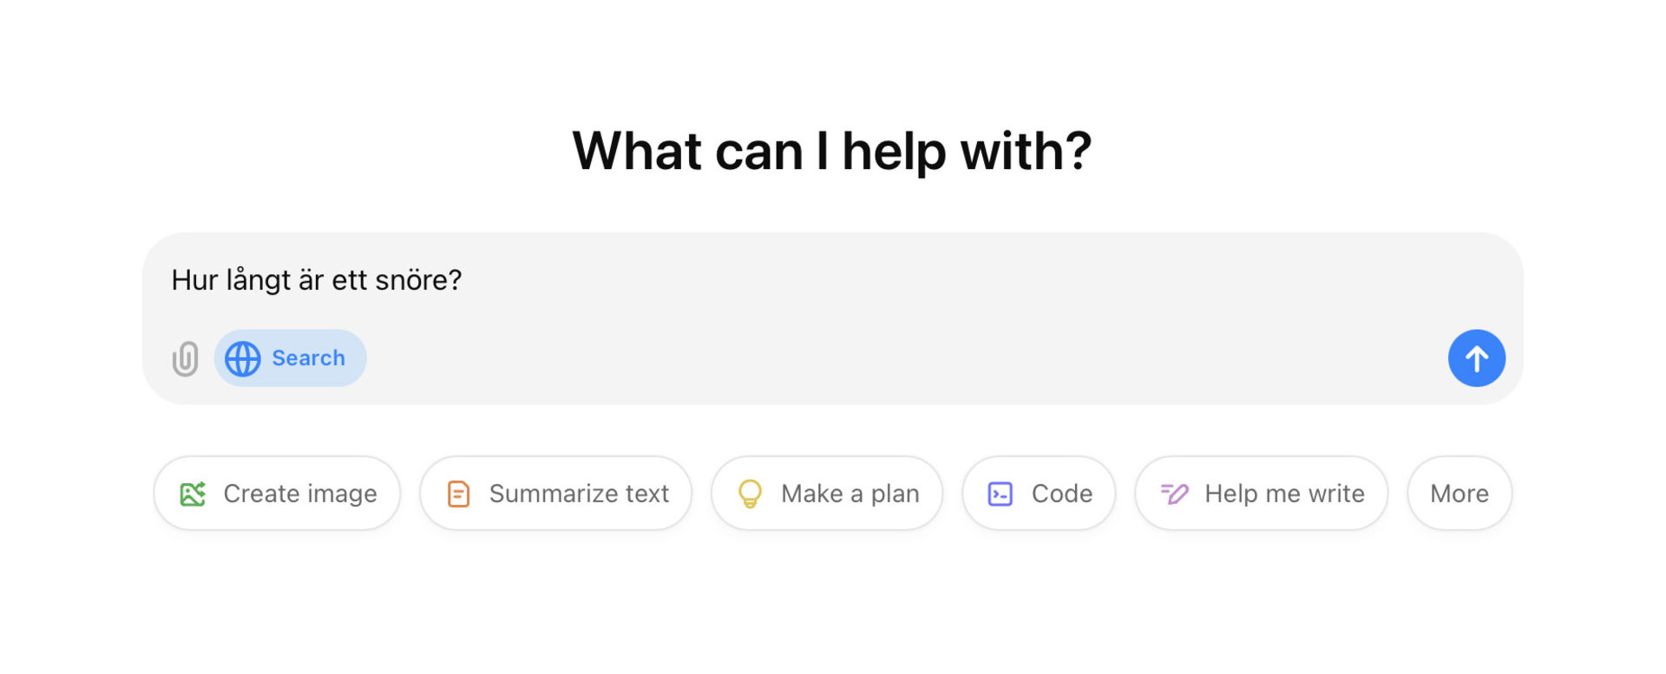Open Help me write suggestions
Image resolution: width=1666 pixels, height=674 pixels.
1260,493
